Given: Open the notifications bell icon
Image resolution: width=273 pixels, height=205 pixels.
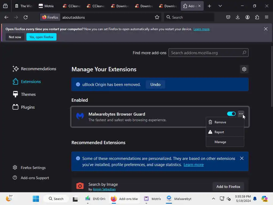Looking at the screenshot, I should tap(255, 199).
